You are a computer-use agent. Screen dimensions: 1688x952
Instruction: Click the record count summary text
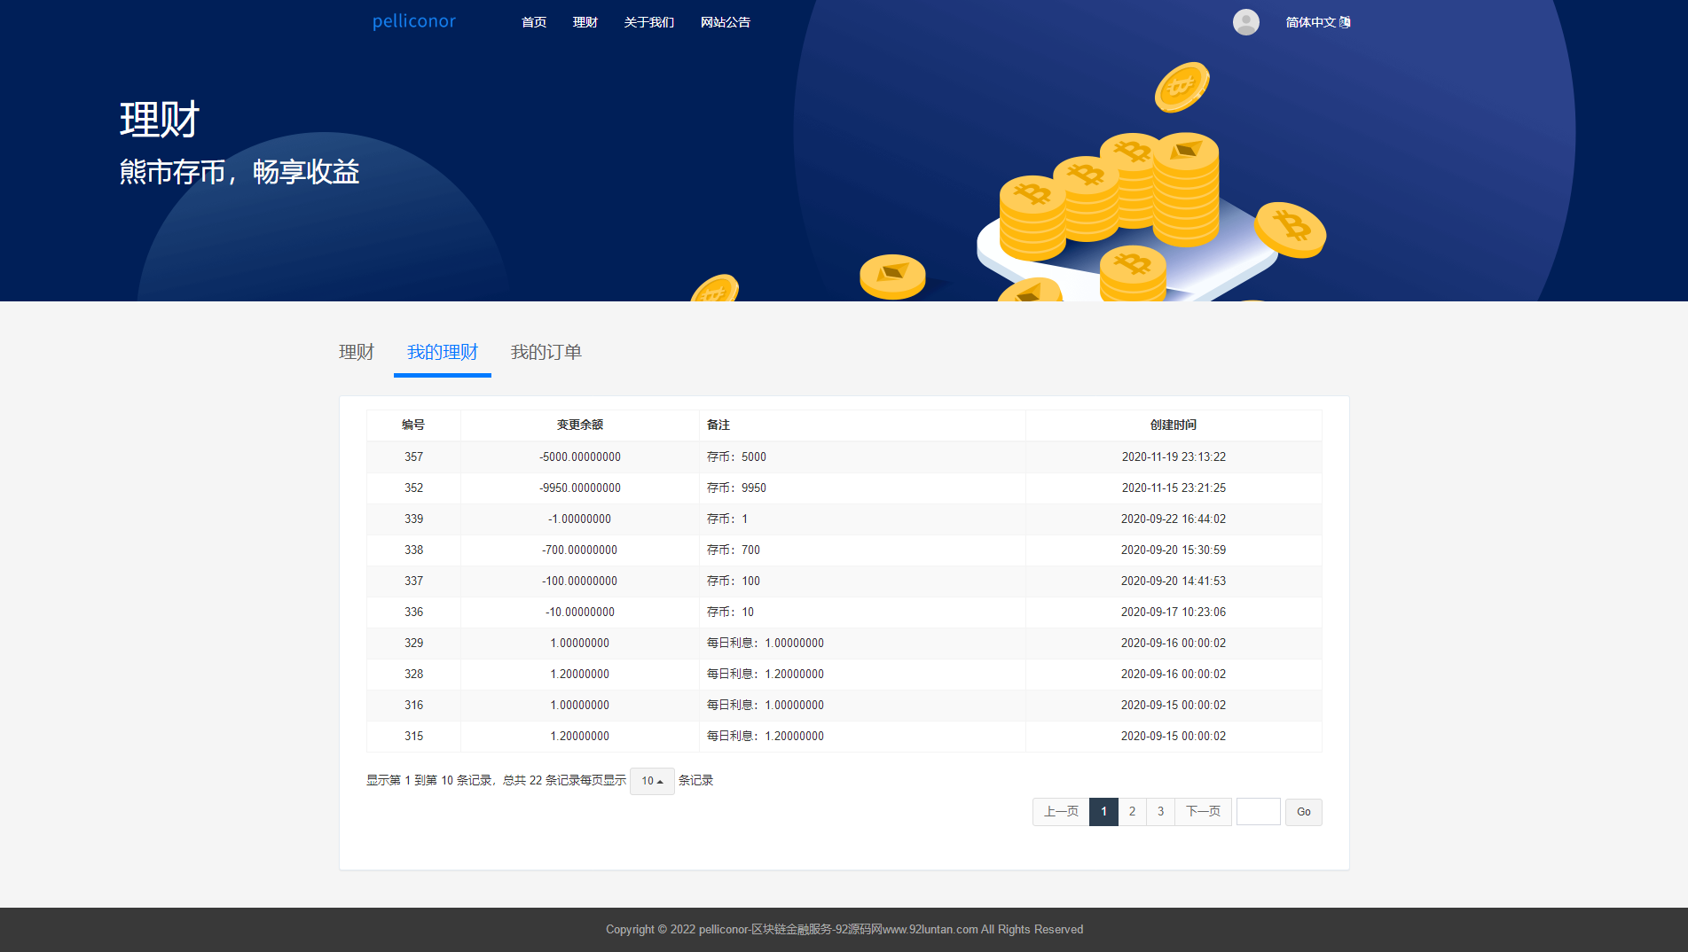(496, 781)
